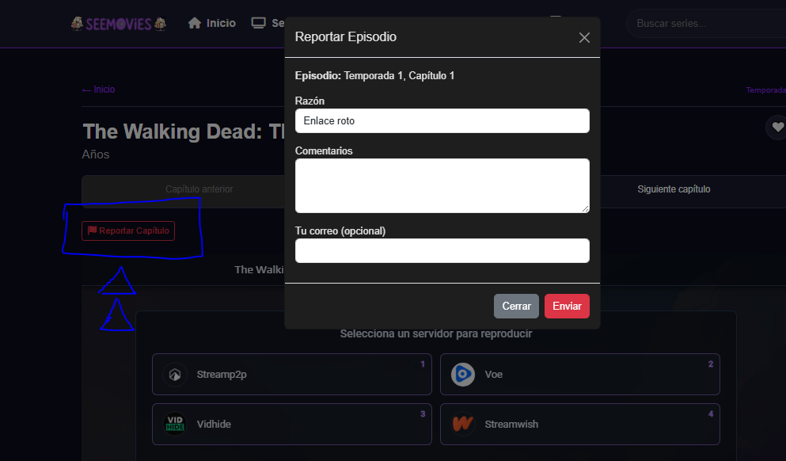Click the Siguiente capítulo button
Image resolution: width=786 pixels, height=461 pixels.
pyautogui.click(x=673, y=189)
